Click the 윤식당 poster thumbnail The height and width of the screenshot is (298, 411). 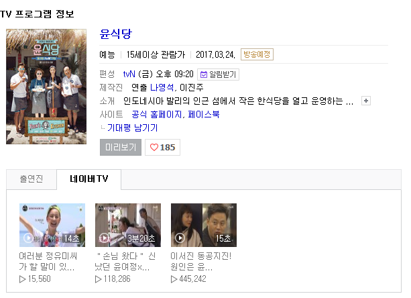click(x=46, y=87)
